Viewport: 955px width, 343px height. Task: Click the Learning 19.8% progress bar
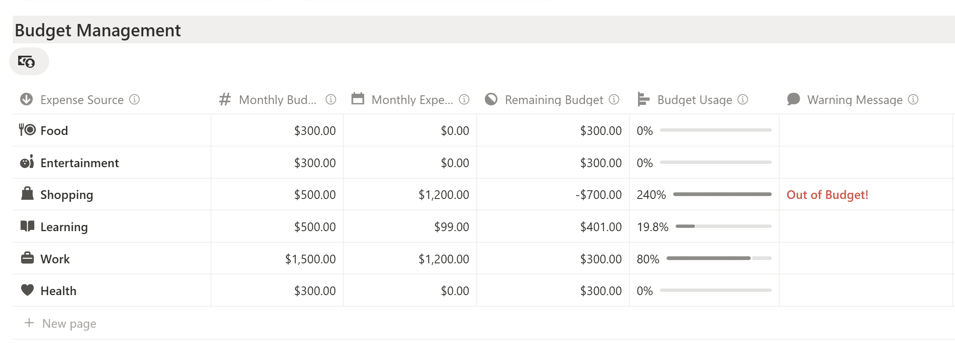pyautogui.click(x=723, y=226)
